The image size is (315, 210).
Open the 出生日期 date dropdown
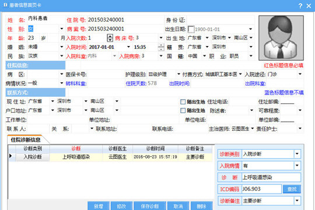click(x=250, y=29)
